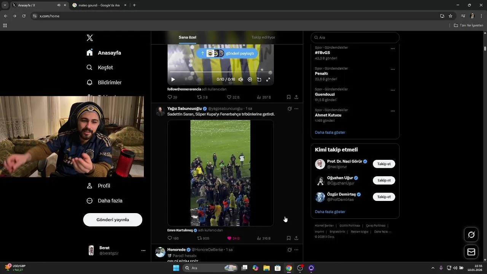This screenshot has height=274, width=487.
Task: Click Yağız Sabuncuoğlu's avatar
Action: point(161,111)
